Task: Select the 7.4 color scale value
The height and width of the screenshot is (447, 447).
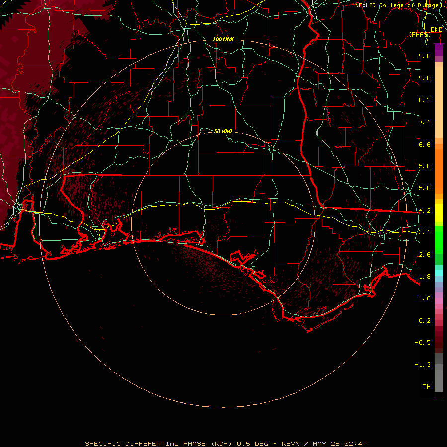Action: (x=425, y=122)
